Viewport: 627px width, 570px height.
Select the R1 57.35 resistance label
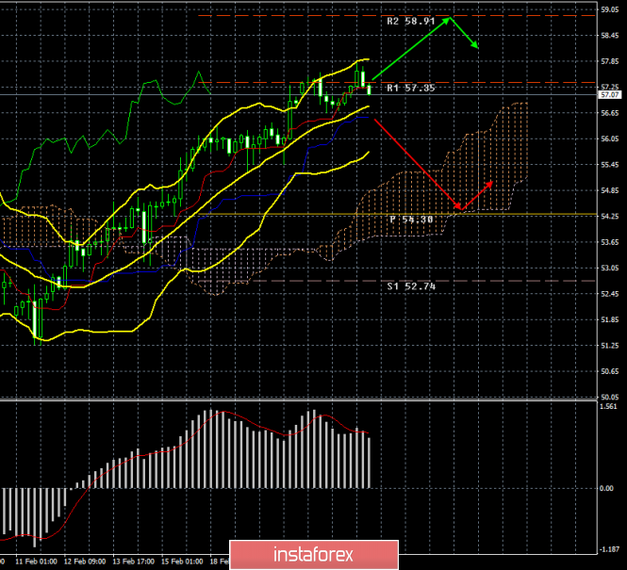click(x=411, y=87)
